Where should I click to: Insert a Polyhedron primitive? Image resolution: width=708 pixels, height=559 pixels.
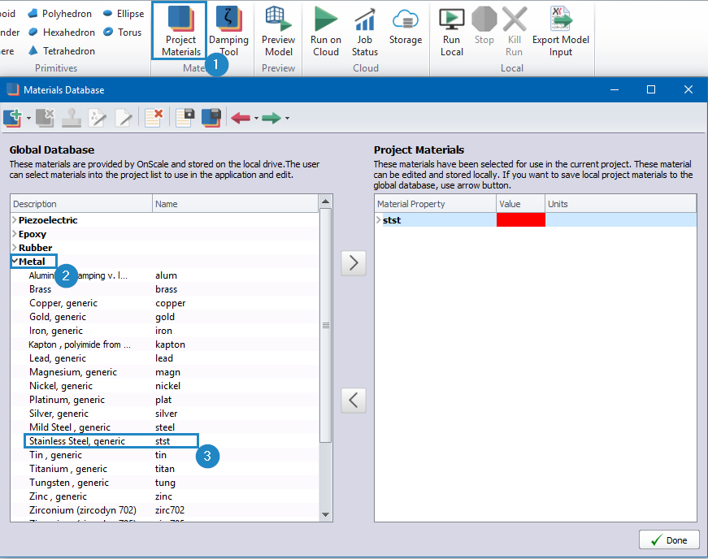pyautogui.click(x=59, y=14)
